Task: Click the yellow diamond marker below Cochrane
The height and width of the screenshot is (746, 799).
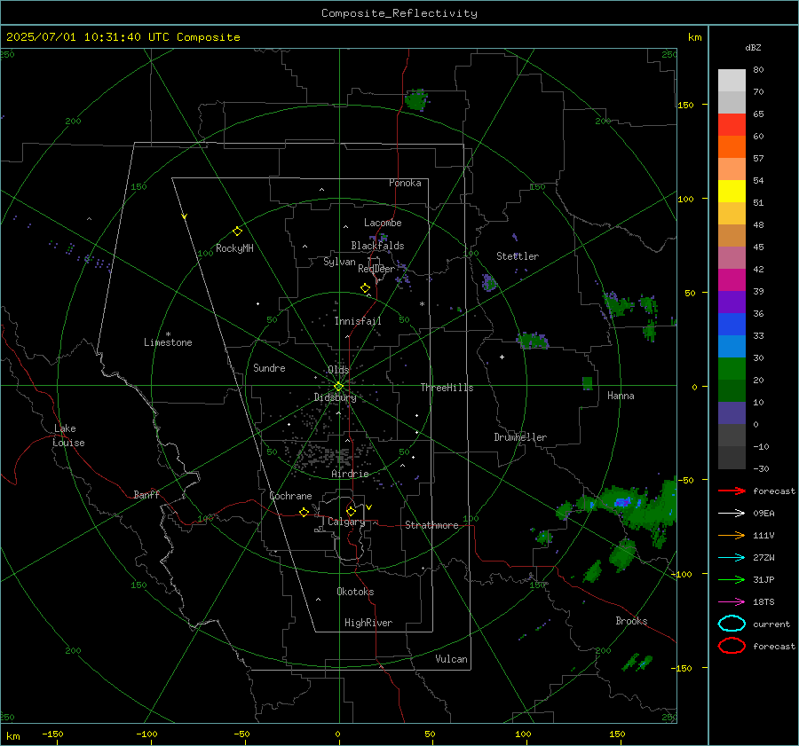Action: tap(305, 513)
